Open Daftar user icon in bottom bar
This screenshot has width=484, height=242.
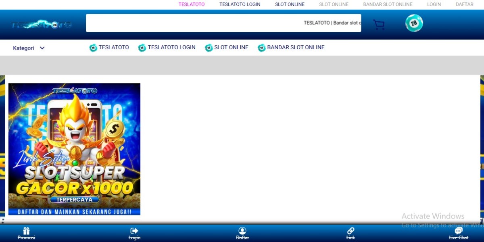(242, 231)
